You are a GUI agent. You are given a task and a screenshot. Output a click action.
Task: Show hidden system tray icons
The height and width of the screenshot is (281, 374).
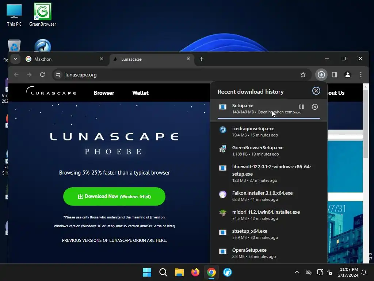tap(297, 272)
